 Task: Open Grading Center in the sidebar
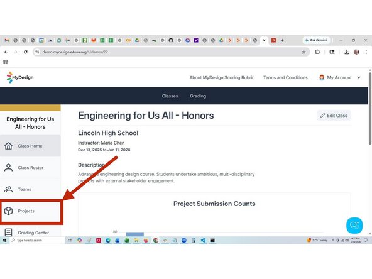[30, 232]
